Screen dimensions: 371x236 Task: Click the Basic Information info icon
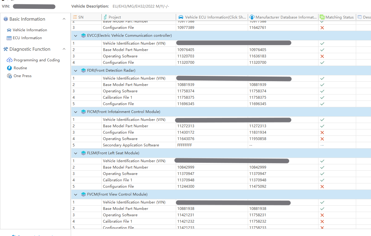(x=5, y=19)
